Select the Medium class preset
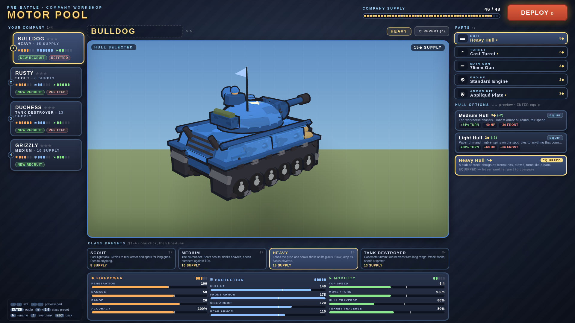The image size is (575, 323). click(223, 259)
